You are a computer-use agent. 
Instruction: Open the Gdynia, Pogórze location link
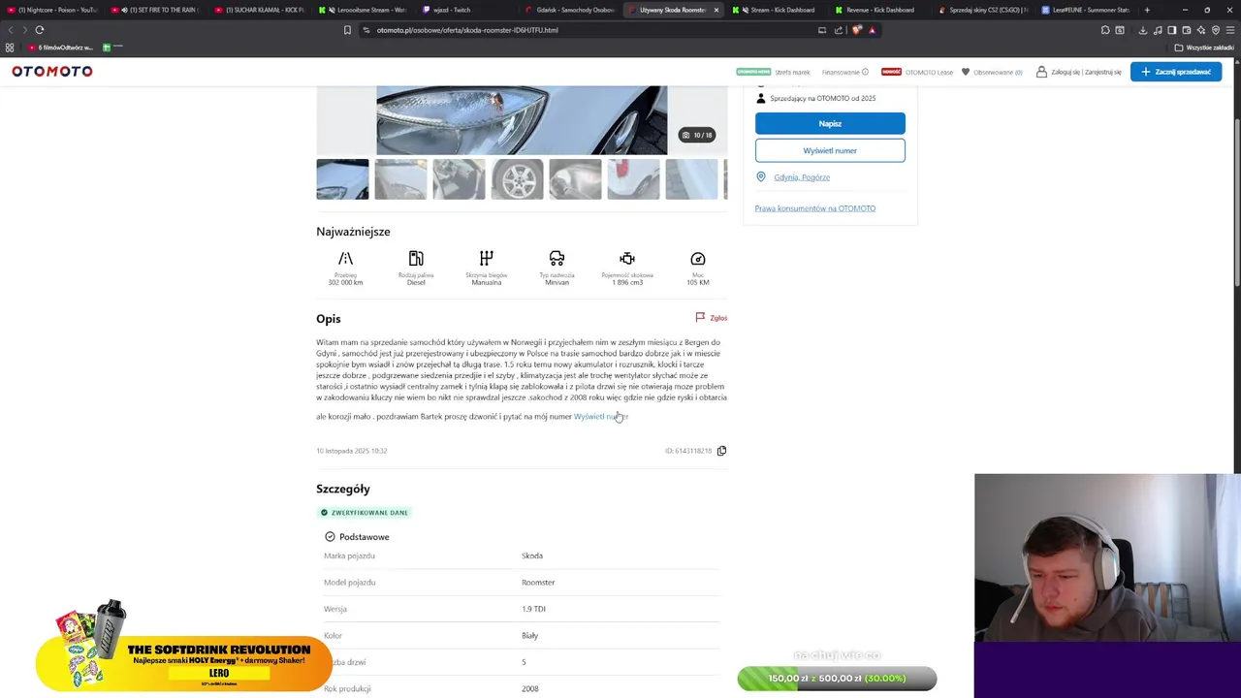click(x=802, y=177)
